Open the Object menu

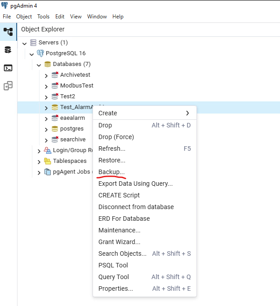click(x=24, y=17)
